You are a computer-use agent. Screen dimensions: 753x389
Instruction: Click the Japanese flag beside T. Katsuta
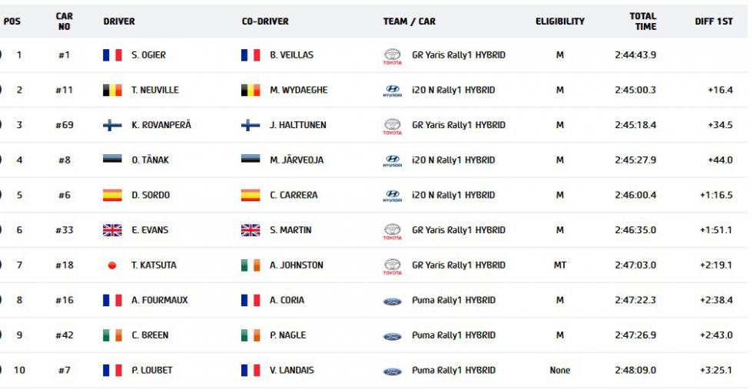[x=112, y=265]
